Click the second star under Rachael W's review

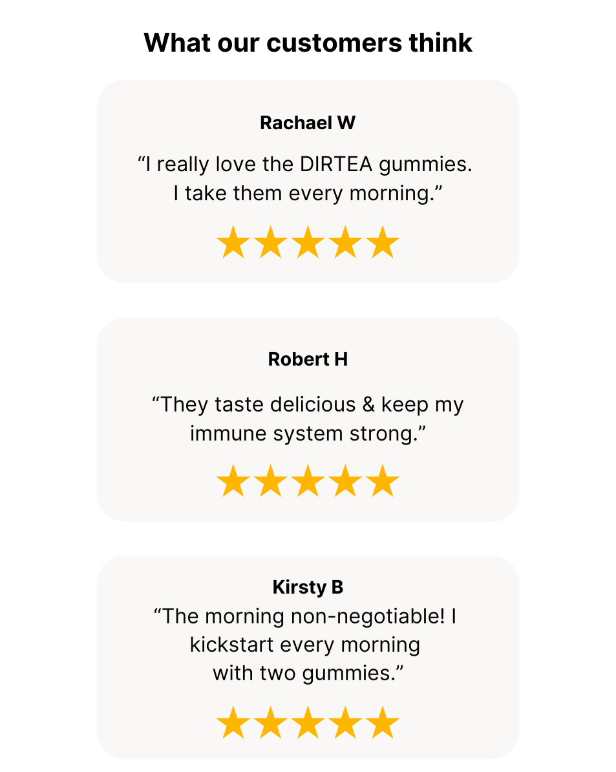point(271,242)
